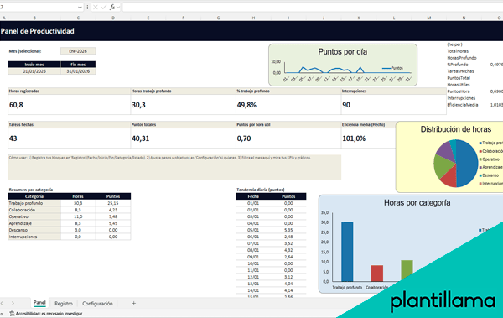Open the Configuración sheet tab
The width and height of the screenshot is (503, 318).
pos(97,303)
